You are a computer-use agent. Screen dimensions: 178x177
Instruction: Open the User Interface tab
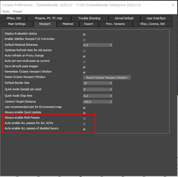(x=156, y=18)
